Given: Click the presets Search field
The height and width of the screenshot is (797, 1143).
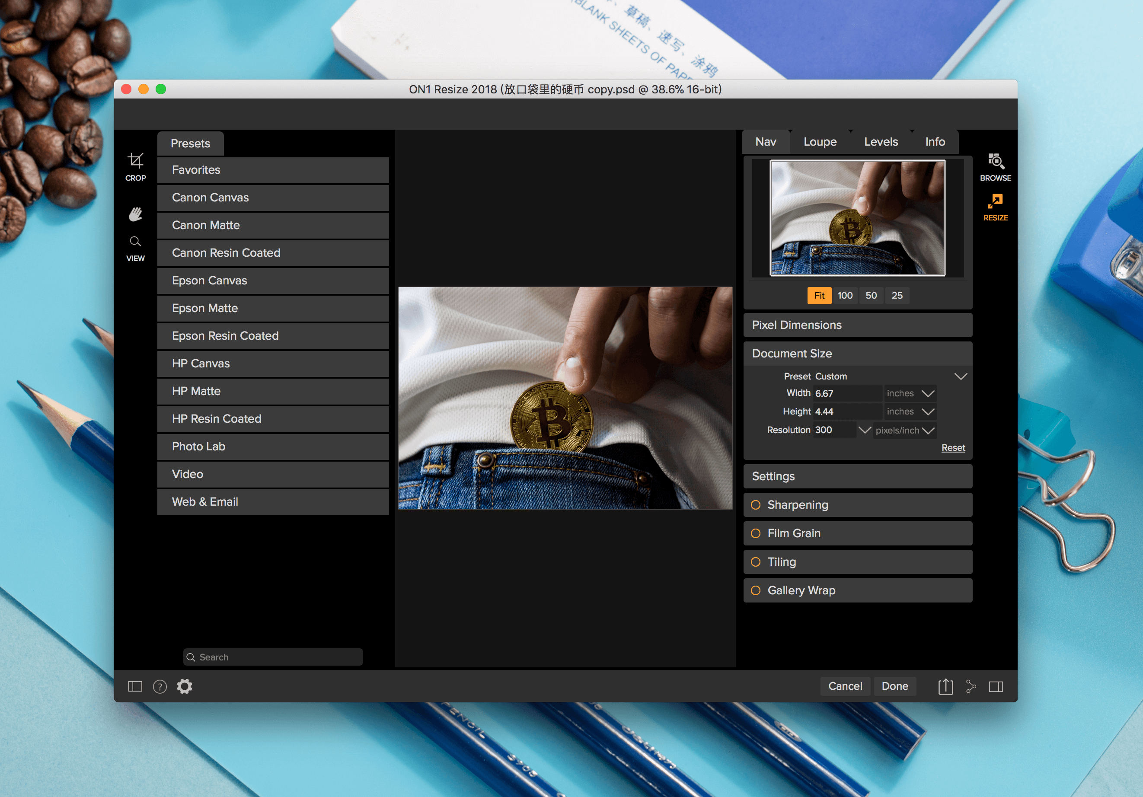Looking at the screenshot, I should (x=273, y=657).
